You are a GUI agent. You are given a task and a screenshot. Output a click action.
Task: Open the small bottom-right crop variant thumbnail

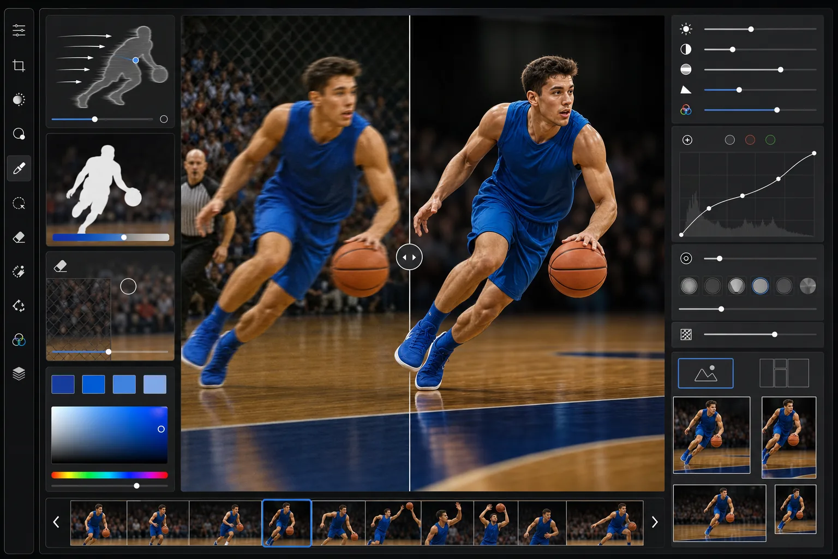(795, 509)
